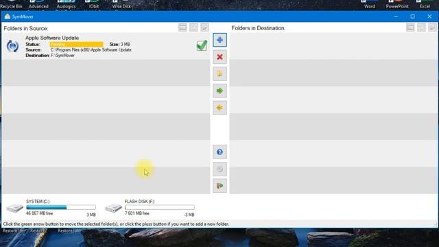Click the third icon in Folders in Destination header
Screen dimensions: 439x247
[432, 27]
